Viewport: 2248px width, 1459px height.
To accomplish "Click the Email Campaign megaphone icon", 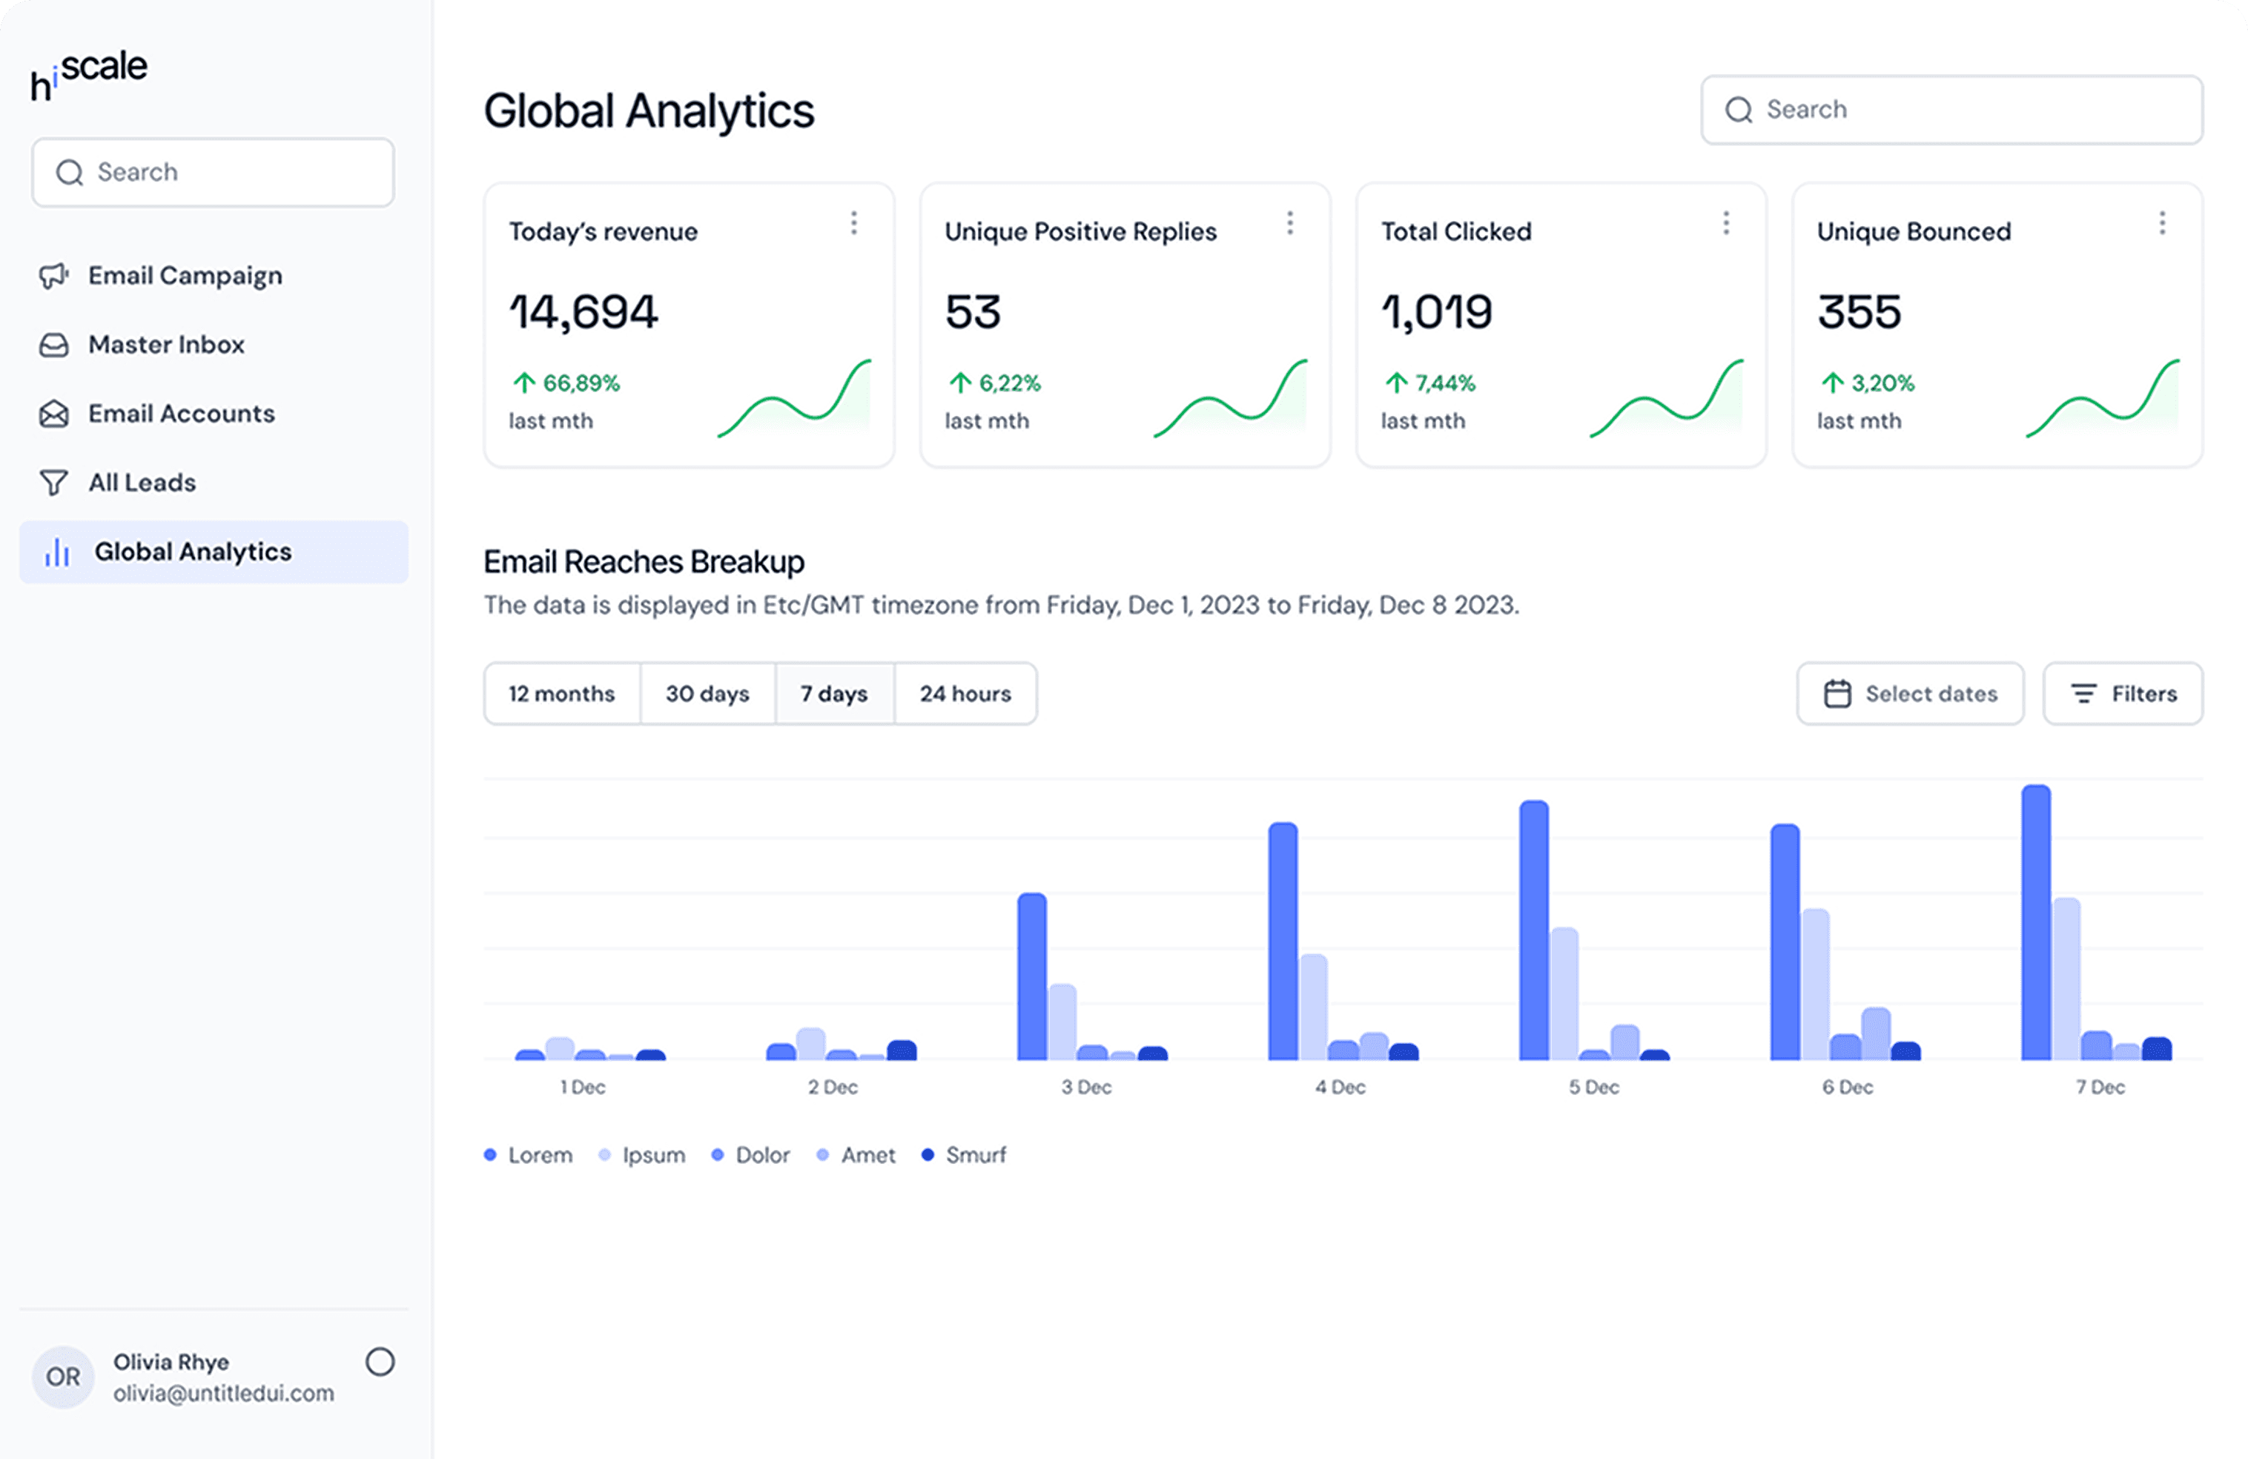I will click(x=54, y=276).
